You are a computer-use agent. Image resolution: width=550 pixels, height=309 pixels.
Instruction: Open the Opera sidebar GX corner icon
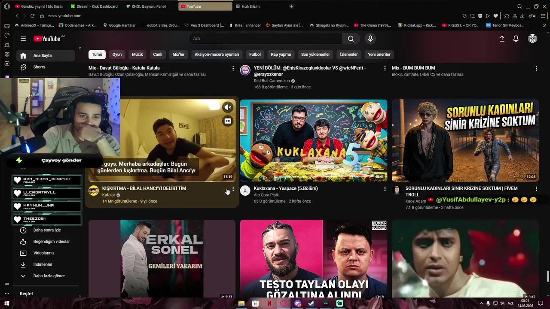7,284
